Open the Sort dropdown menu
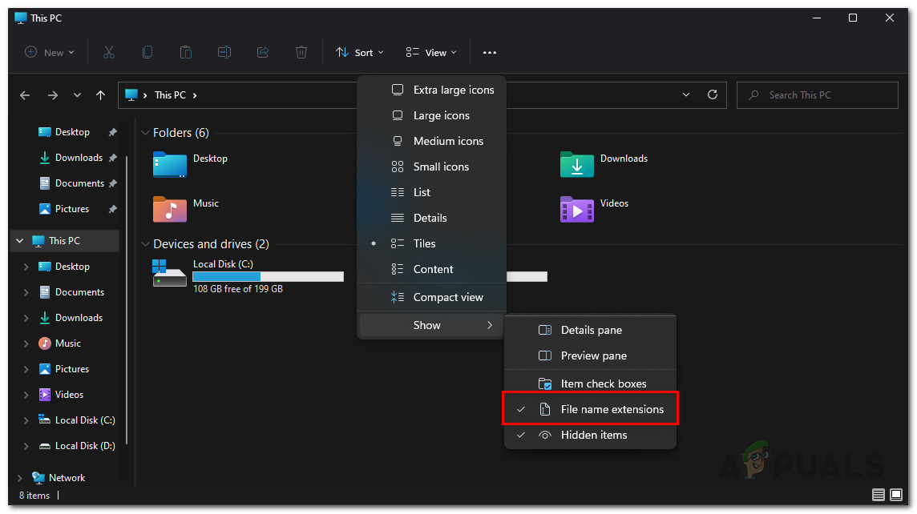This screenshot has height=514, width=917. [x=358, y=52]
